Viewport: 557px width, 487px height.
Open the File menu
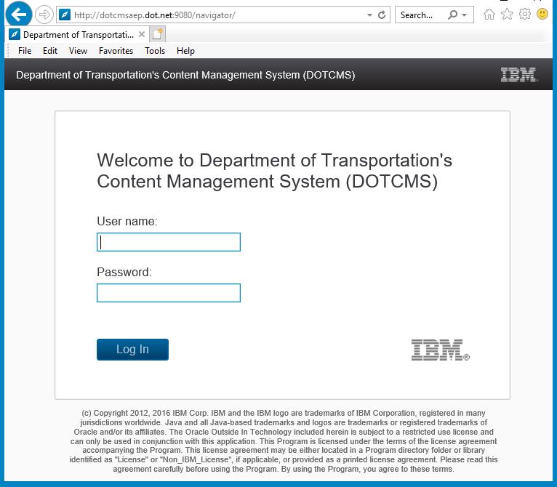click(25, 51)
